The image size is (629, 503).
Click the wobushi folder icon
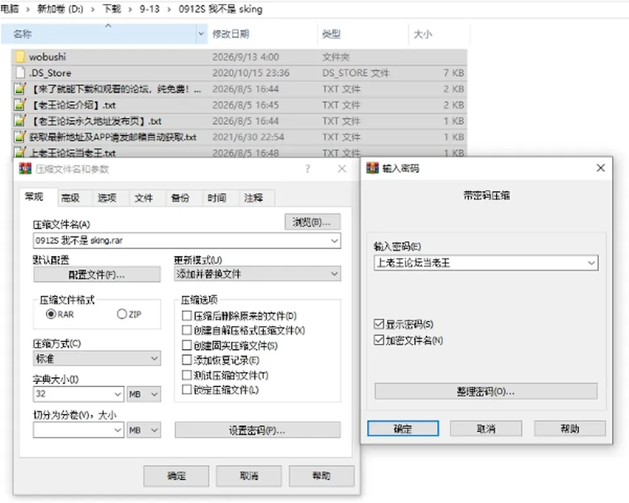(x=20, y=56)
